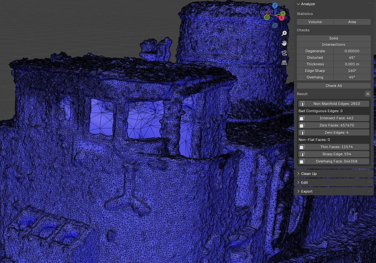Select Non Manifold Edges result icon
Viewport: 376px width, 263px height.
pos(302,104)
